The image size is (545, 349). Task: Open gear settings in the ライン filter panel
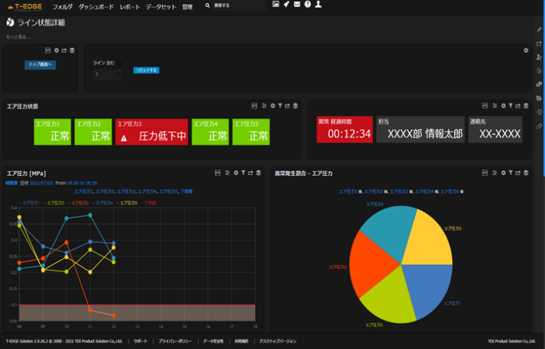(526, 50)
